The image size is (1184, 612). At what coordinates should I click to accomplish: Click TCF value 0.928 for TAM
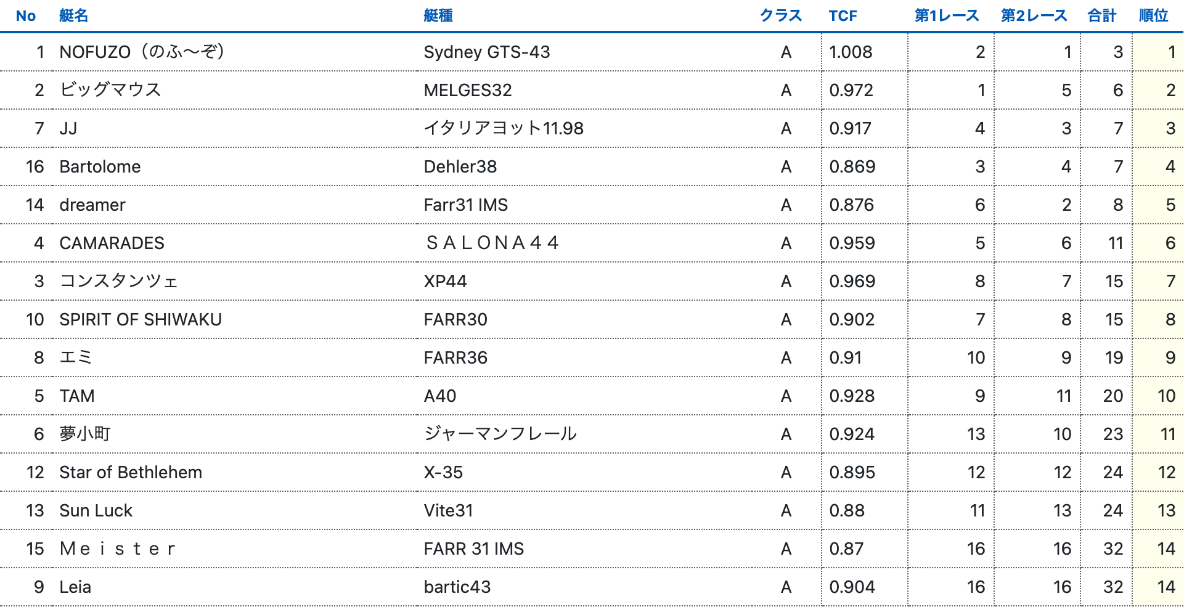click(x=852, y=396)
